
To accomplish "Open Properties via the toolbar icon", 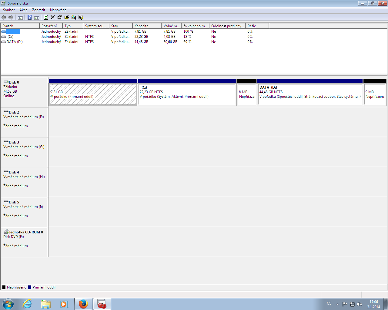I will [x=60, y=17].
